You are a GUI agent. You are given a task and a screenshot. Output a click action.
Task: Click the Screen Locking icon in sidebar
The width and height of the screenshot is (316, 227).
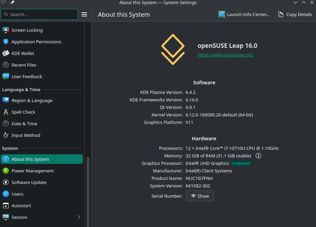(x=5, y=30)
